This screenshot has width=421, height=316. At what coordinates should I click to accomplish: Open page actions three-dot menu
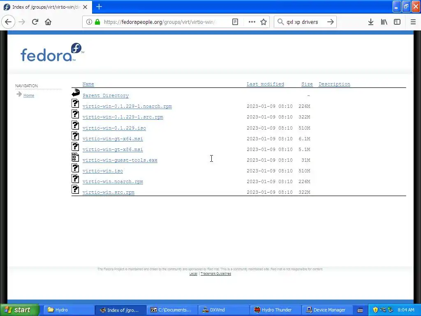[252, 22]
